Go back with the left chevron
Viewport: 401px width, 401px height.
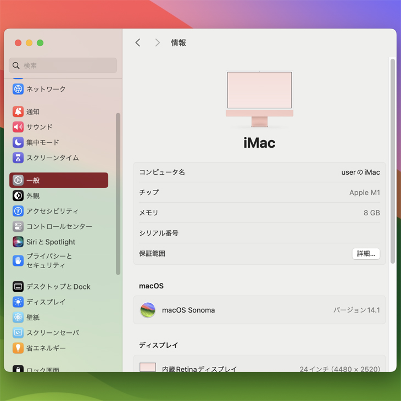pyautogui.click(x=138, y=42)
